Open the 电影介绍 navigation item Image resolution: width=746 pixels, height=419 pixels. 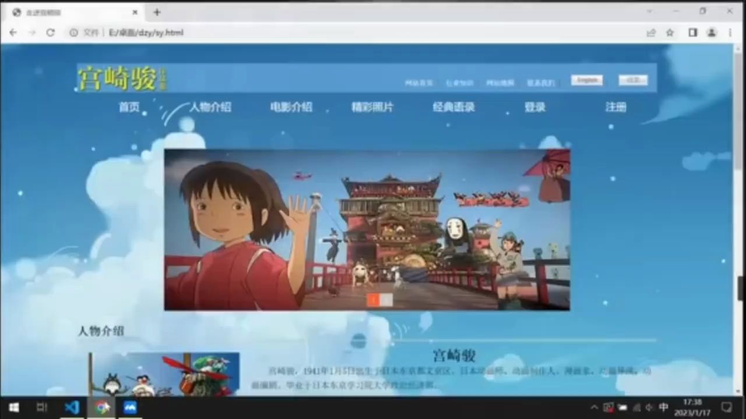coord(291,107)
